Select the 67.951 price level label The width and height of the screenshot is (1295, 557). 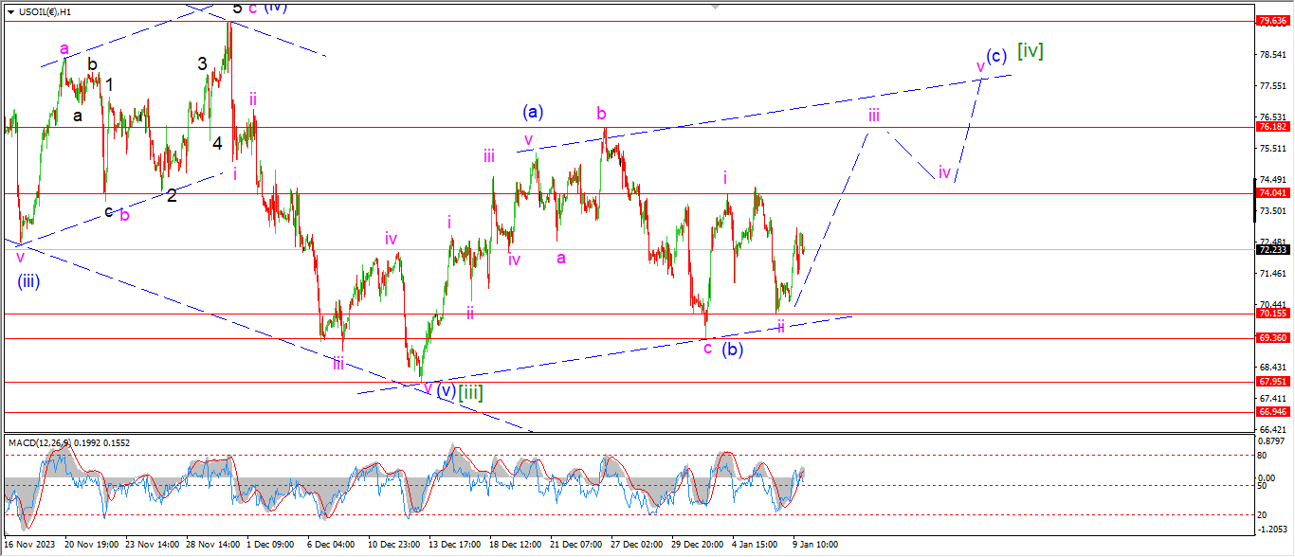[x=1271, y=382]
